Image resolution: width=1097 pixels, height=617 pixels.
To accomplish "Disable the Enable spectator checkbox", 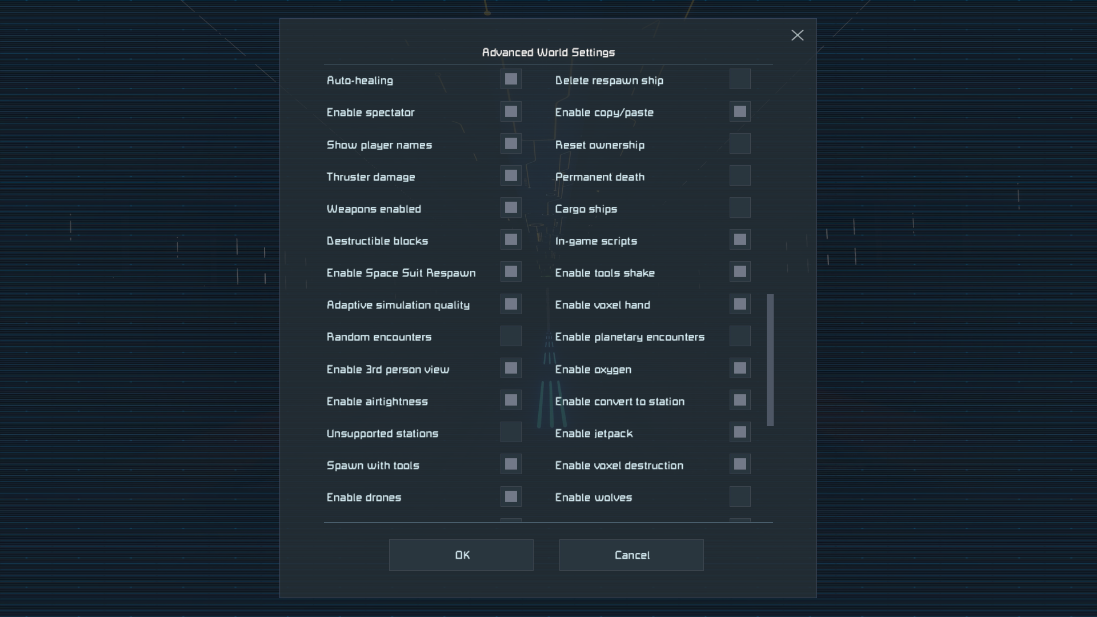I will 511,111.
